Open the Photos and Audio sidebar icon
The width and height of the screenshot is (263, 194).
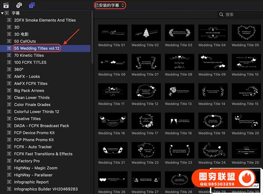pos(19,5)
